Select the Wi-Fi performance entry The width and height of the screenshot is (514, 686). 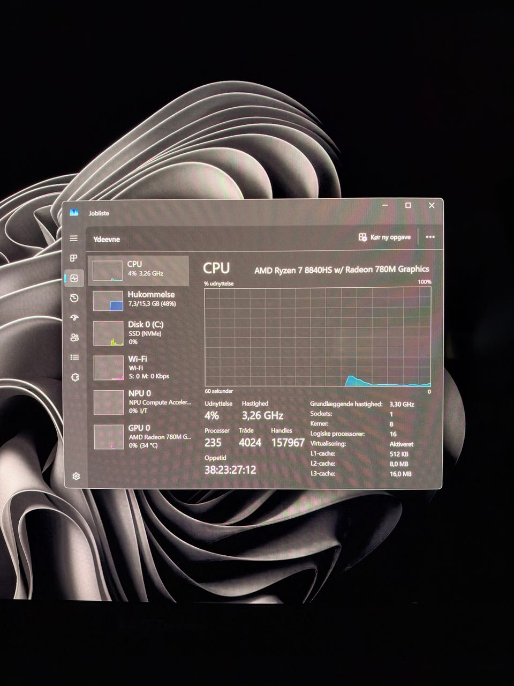click(x=140, y=367)
